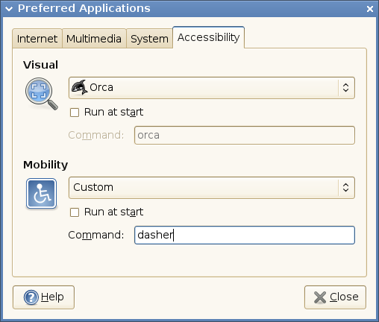Open the window menu arrow in title bar
Screen dimensions: 379x322
coord(9,9)
